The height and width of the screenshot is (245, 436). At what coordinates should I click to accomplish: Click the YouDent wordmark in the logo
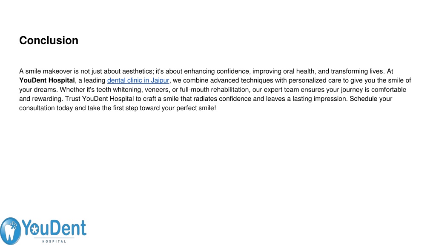pyautogui.click(x=54, y=228)
